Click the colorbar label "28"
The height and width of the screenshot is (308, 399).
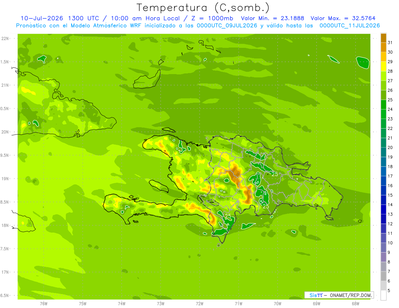coord(390,71)
